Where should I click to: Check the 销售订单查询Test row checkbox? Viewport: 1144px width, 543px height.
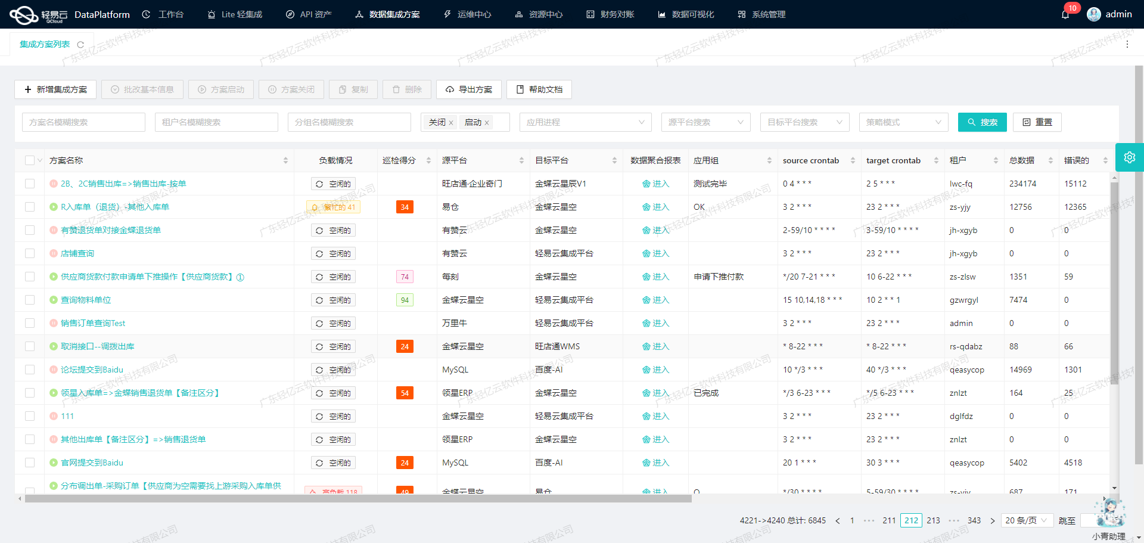coord(30,323)
